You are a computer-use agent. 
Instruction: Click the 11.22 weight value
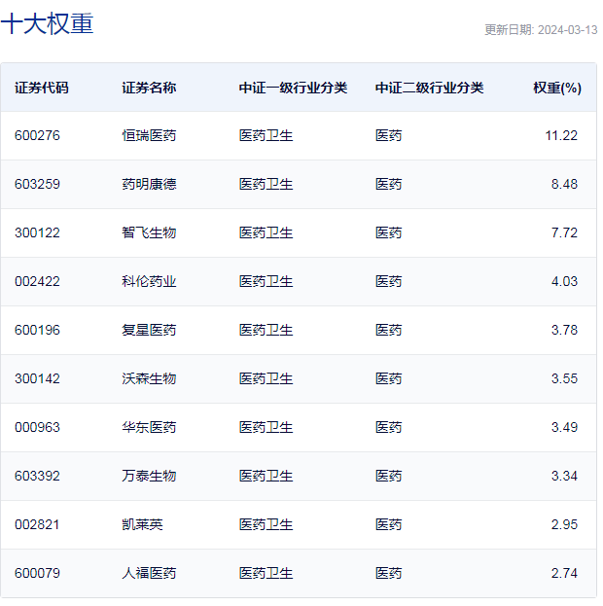[x=561, y=135]
